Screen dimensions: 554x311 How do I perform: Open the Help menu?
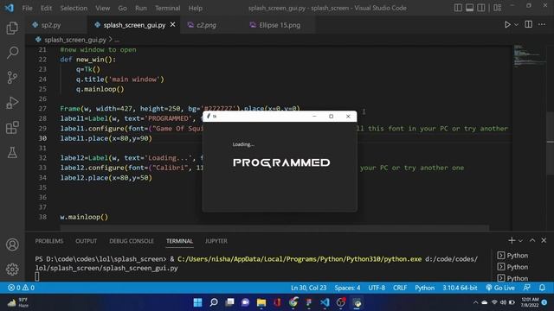point(195,8)
